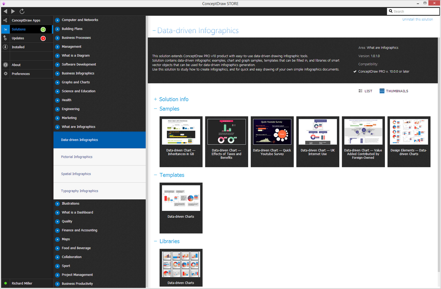This screenshot has height=289, width=441.
Task: Expand What is a Dashboard category
Action: (x=58, y=213)
